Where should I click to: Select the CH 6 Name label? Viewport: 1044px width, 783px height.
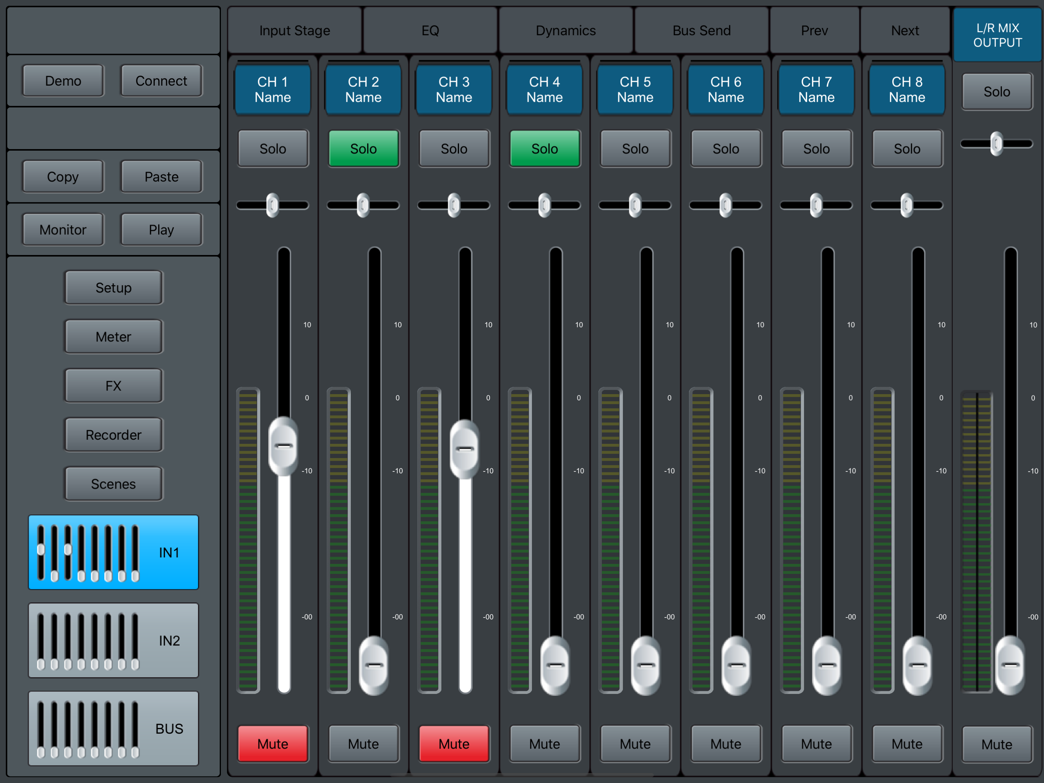726,89
